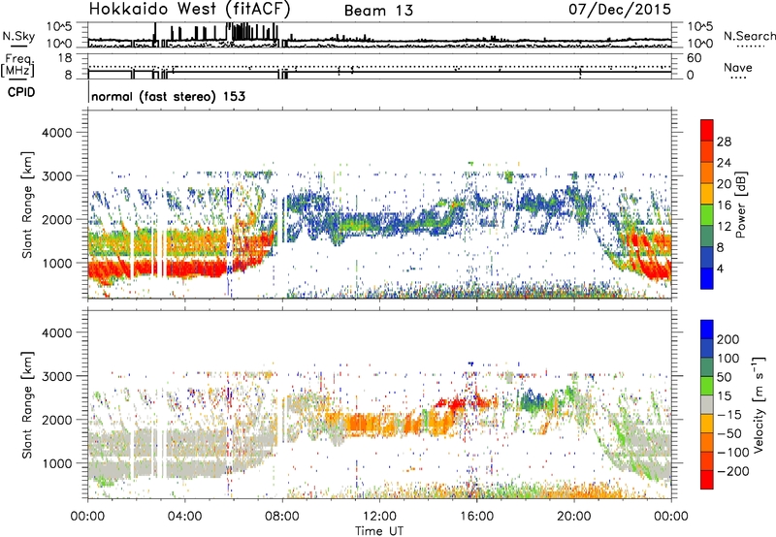The height and width of the screenshot is (537, 776).
Task: Click the '12:00' time axis tick label
Action: tap(379, 517)
